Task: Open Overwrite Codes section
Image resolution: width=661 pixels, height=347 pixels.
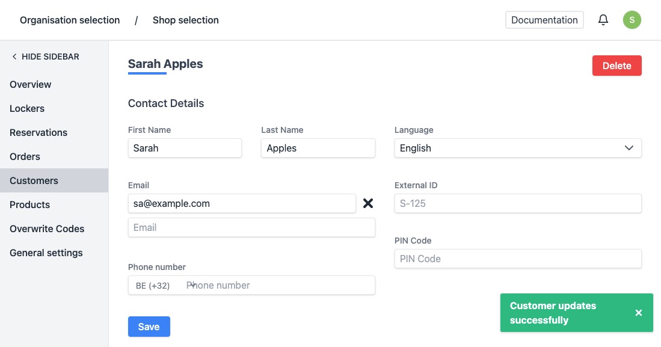Action: 47,229
